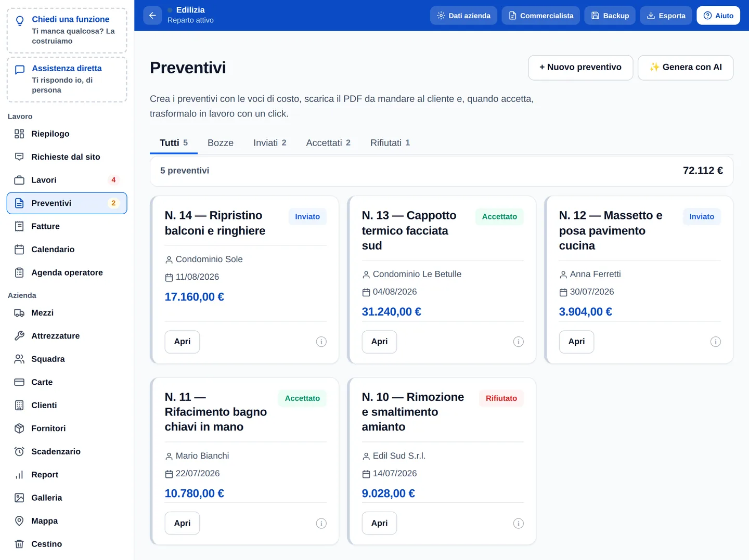Click the Condominio Le Betulle client
This screenshot has height=560, width=749.
tap(417, 274)
